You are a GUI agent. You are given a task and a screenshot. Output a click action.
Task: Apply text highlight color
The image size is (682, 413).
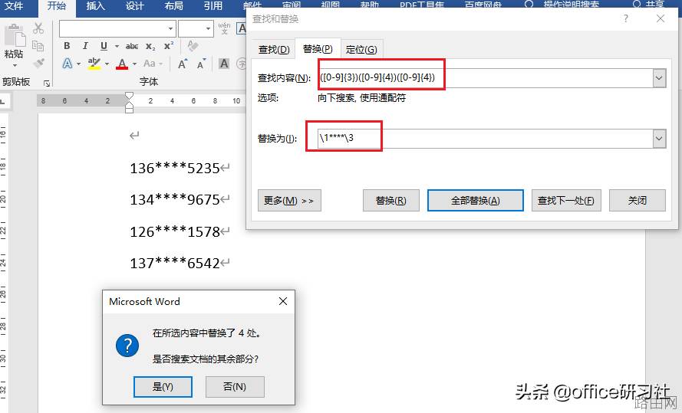(x=94, y=64)
